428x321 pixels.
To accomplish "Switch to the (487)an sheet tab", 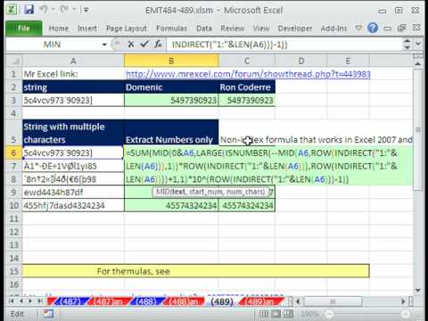I will (108, 301).
